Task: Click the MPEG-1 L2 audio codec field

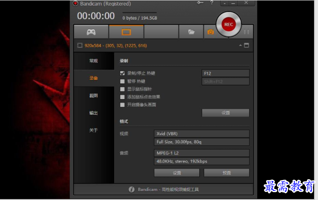Action: (x=202, y=153)
